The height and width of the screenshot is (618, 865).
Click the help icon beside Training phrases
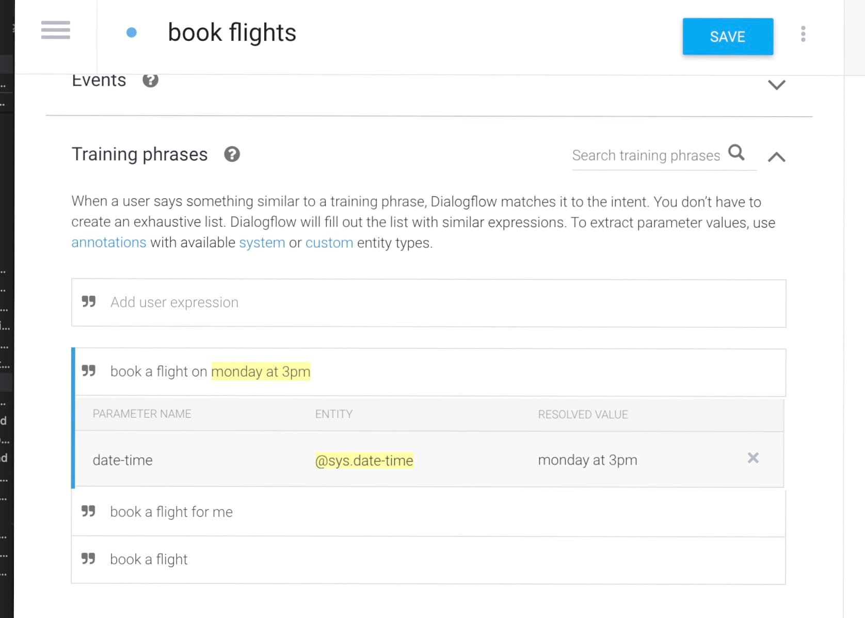tap(232, 154)
